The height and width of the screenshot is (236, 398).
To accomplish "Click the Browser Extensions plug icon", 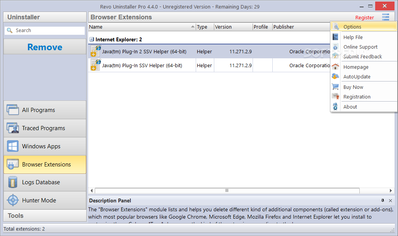I will click(x=13, y=164).
